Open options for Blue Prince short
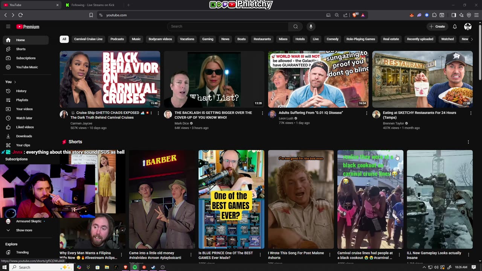Viewport: 482px width, 271px height. click(260, 255)
